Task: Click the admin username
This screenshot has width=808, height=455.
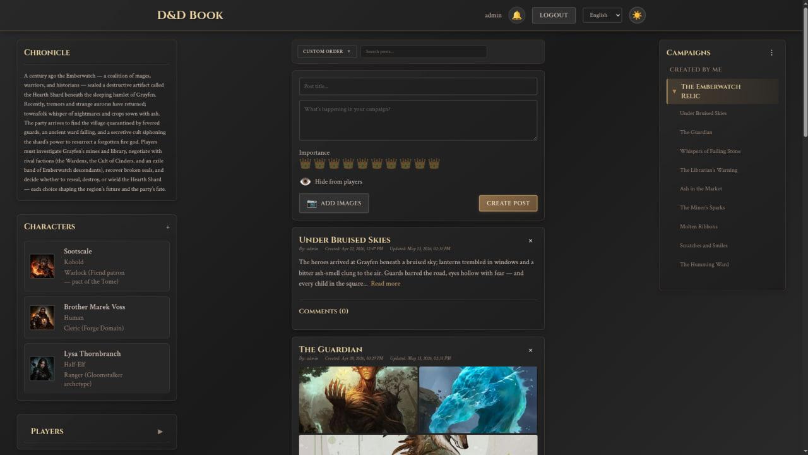Action: (x=493, y=15)
